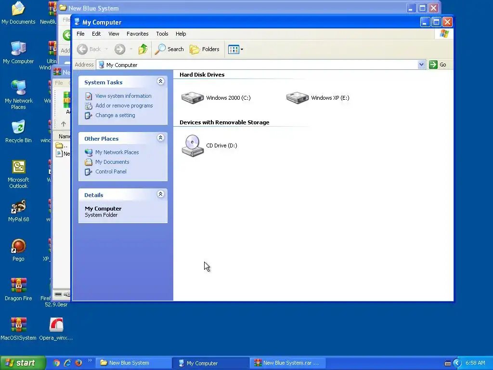493x370 pixels.
Task: Open the View menu
Action: (114, 34)
